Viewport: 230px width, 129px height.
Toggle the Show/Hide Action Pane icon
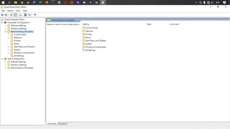pos(29,15)
